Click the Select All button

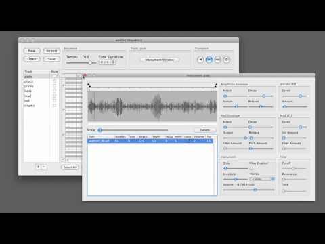click(x=70, y=167)
